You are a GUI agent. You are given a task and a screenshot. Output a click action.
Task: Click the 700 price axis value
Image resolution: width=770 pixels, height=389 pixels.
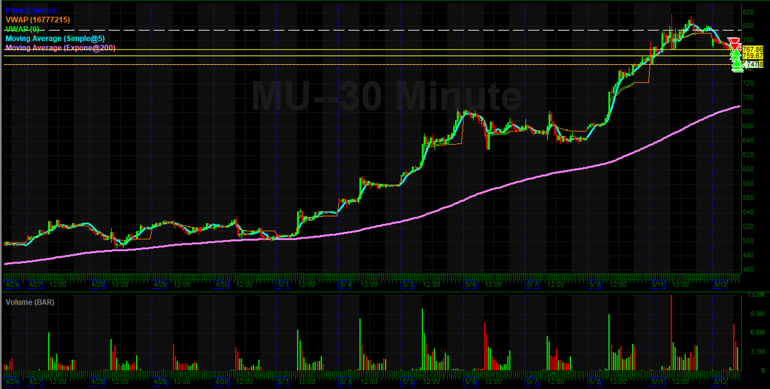click(748, 97)
